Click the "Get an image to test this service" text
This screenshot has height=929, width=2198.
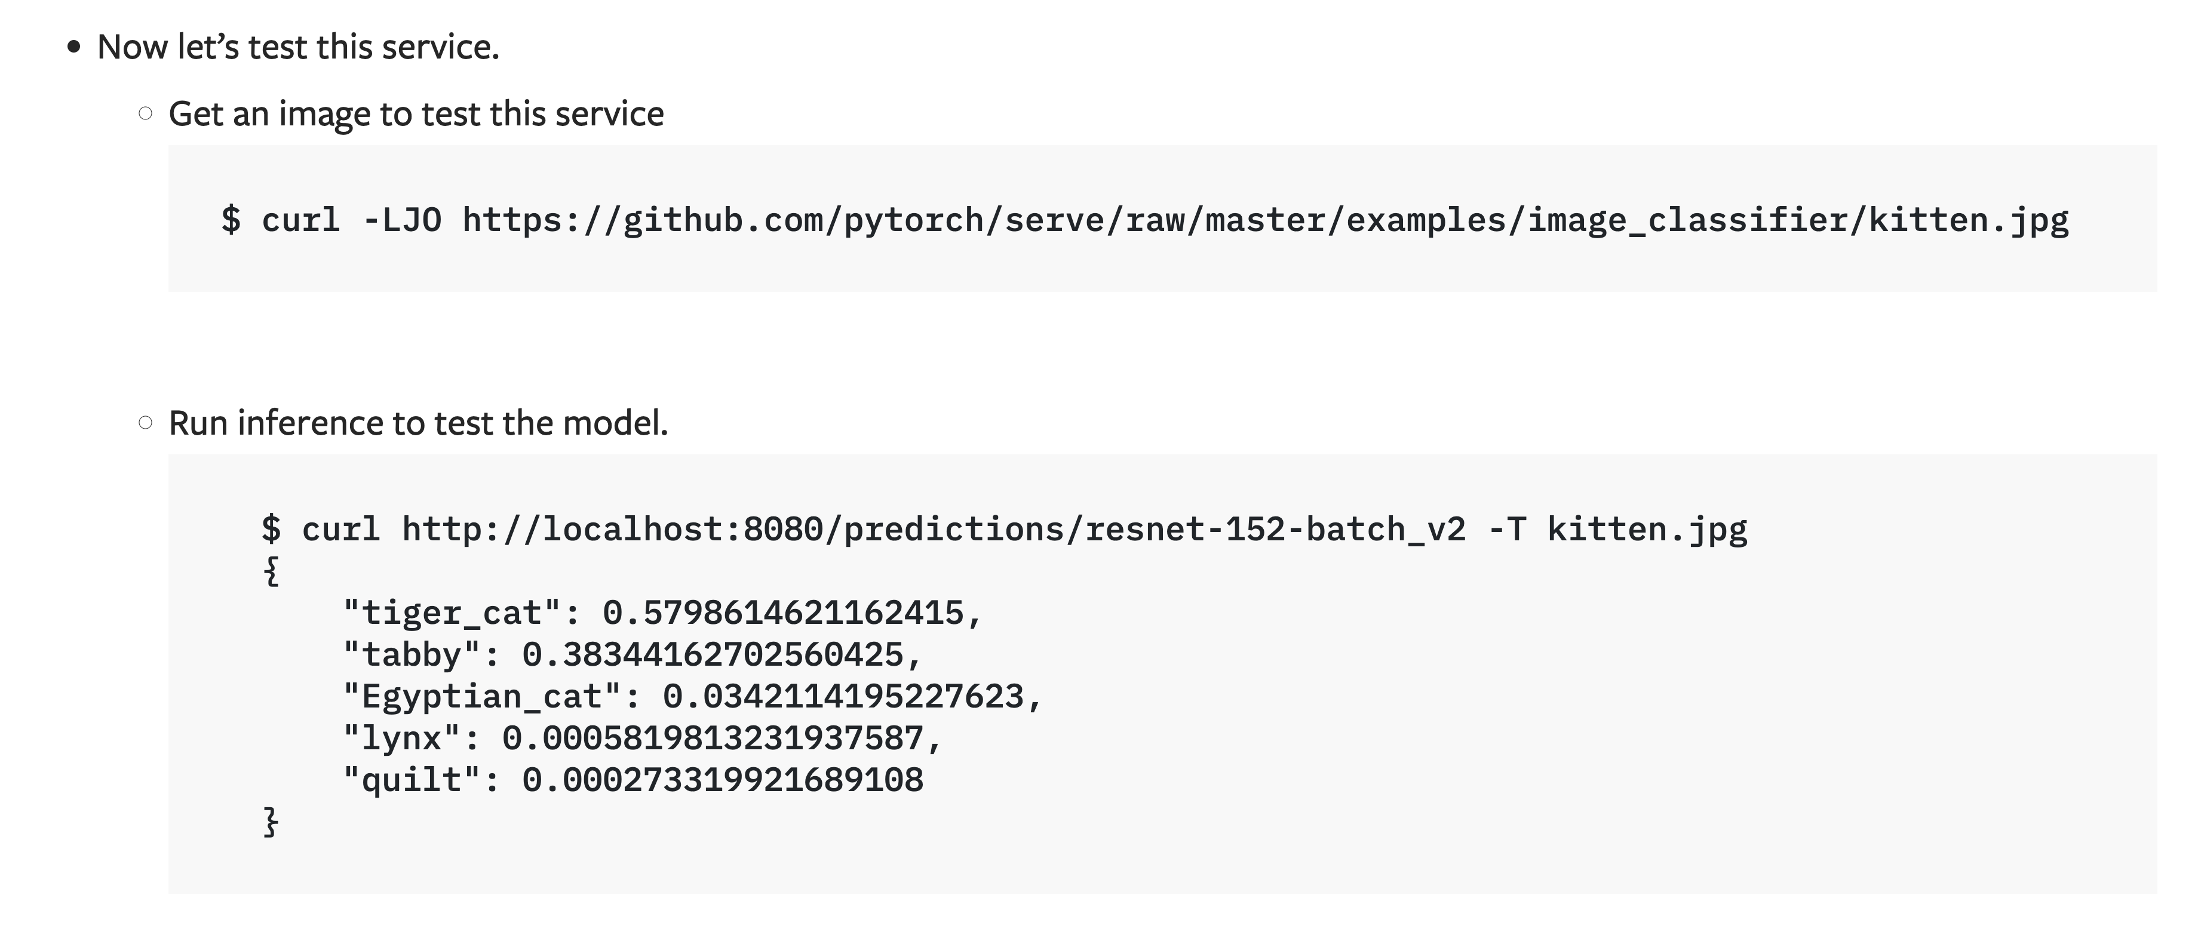(x=416, y=113)
